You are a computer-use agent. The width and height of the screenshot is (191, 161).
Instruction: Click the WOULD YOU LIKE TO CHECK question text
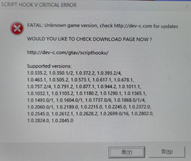(90, 39)
